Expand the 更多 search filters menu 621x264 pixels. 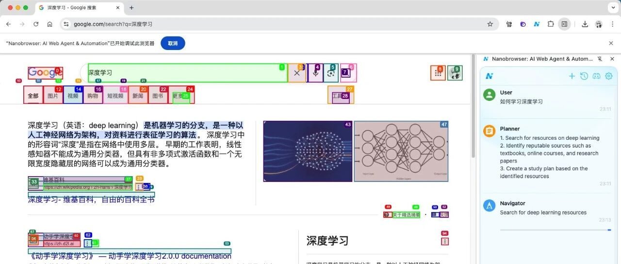[x=181, y=96]
